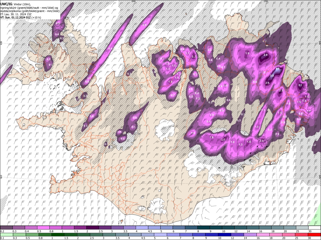Click the '0.1' label under rain scale
Viewport: 321px width, 240px height.
coord(2,238)
